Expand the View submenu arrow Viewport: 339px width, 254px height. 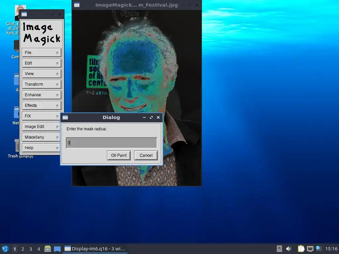click(x=58, y=74)
